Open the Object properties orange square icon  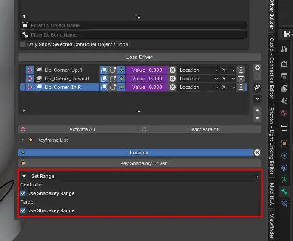point(284,143)
